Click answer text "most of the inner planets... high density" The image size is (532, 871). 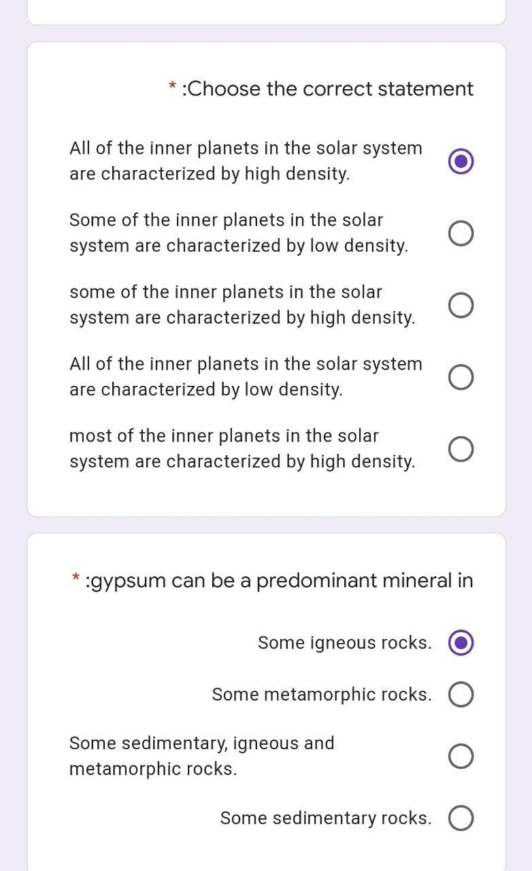point(242,448)
